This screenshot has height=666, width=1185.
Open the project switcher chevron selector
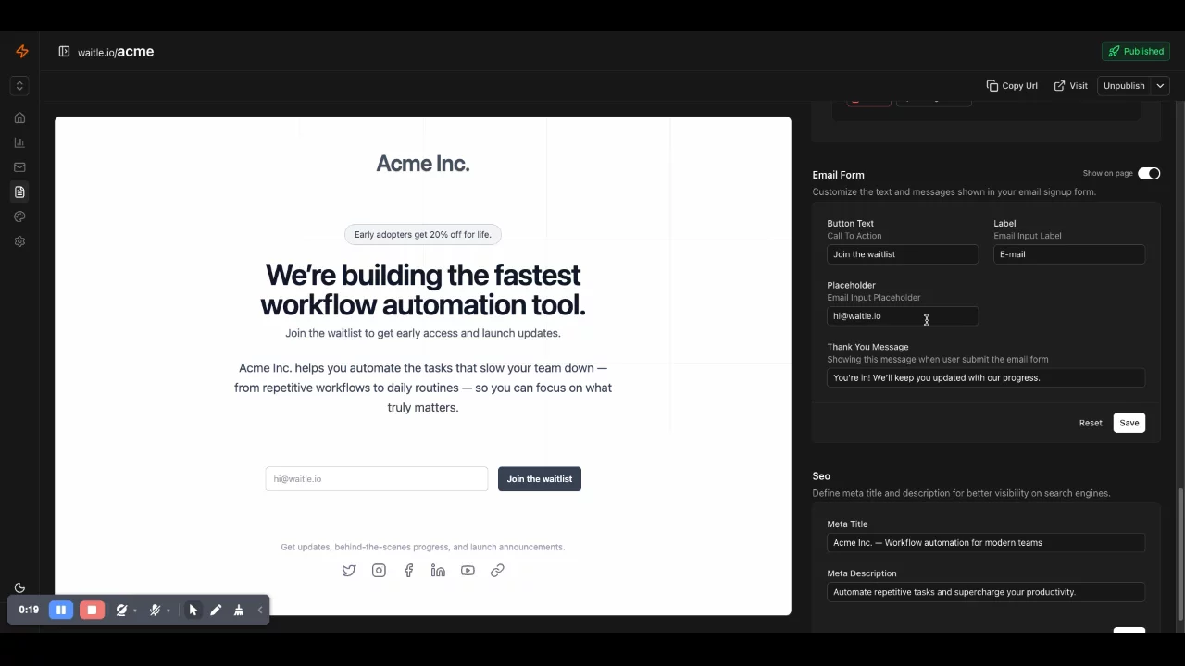(x=19, y=86)
